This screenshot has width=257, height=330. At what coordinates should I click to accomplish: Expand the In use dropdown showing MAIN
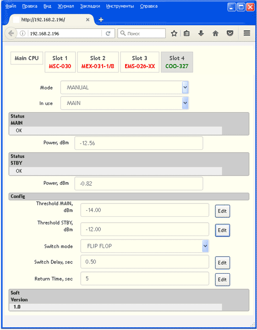click(x=125, y=103)
